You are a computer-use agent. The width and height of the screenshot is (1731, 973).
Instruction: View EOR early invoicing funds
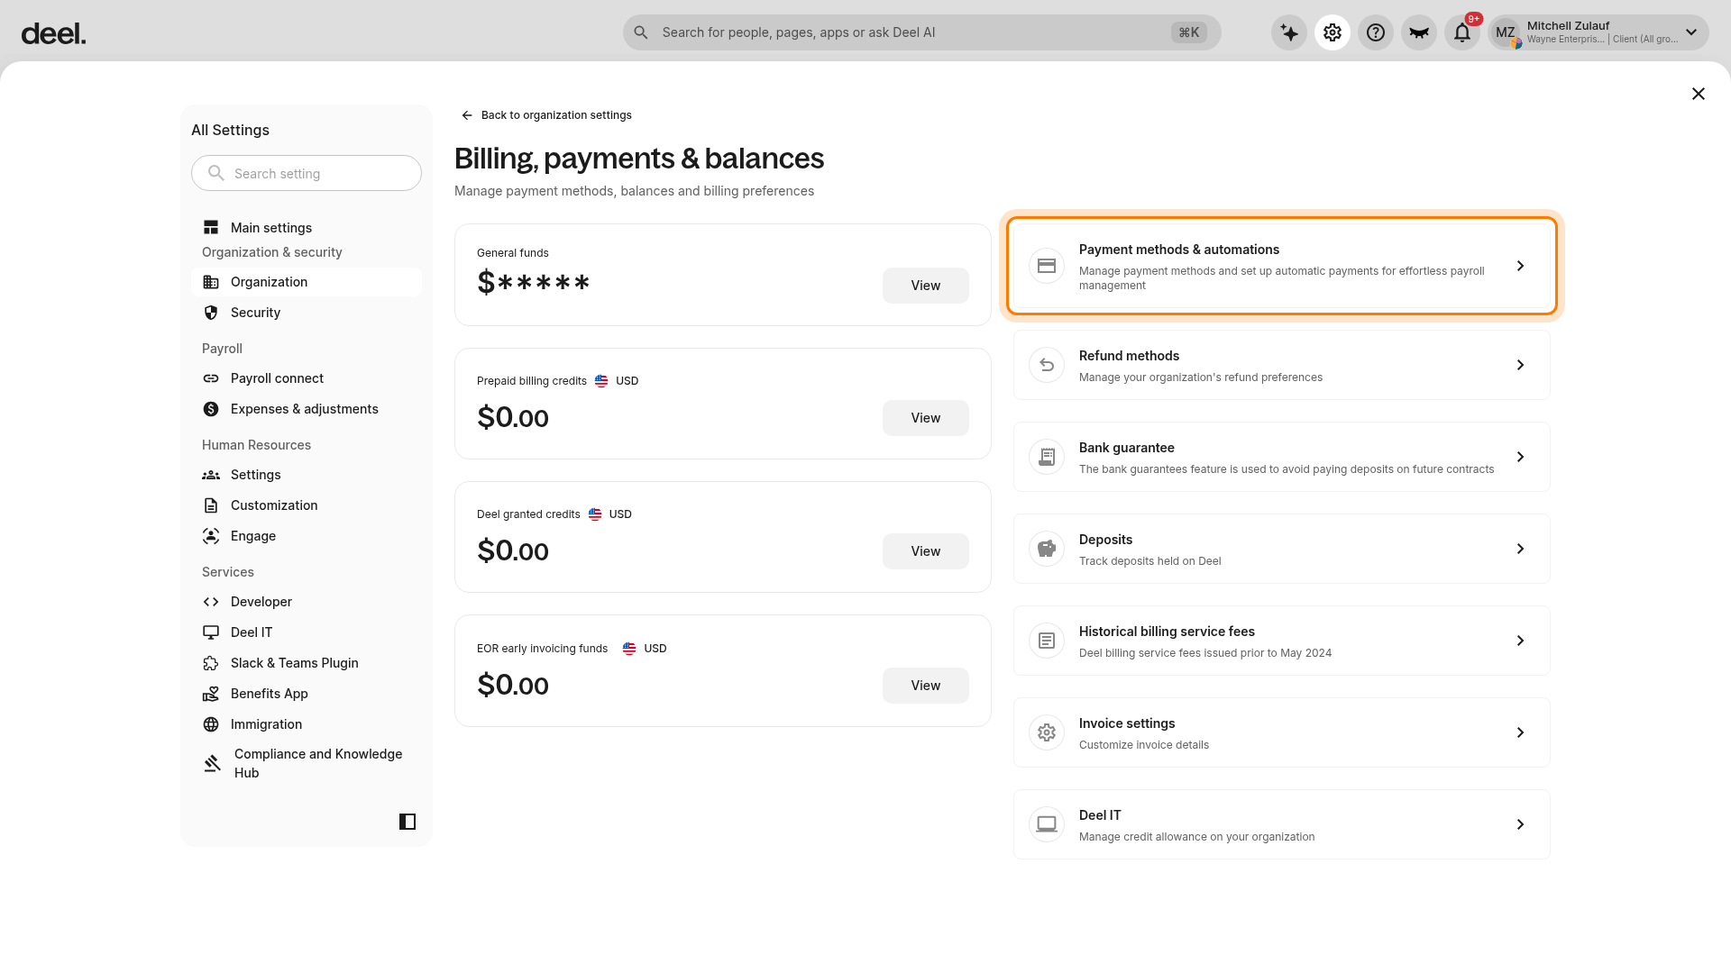click(926, 686)
